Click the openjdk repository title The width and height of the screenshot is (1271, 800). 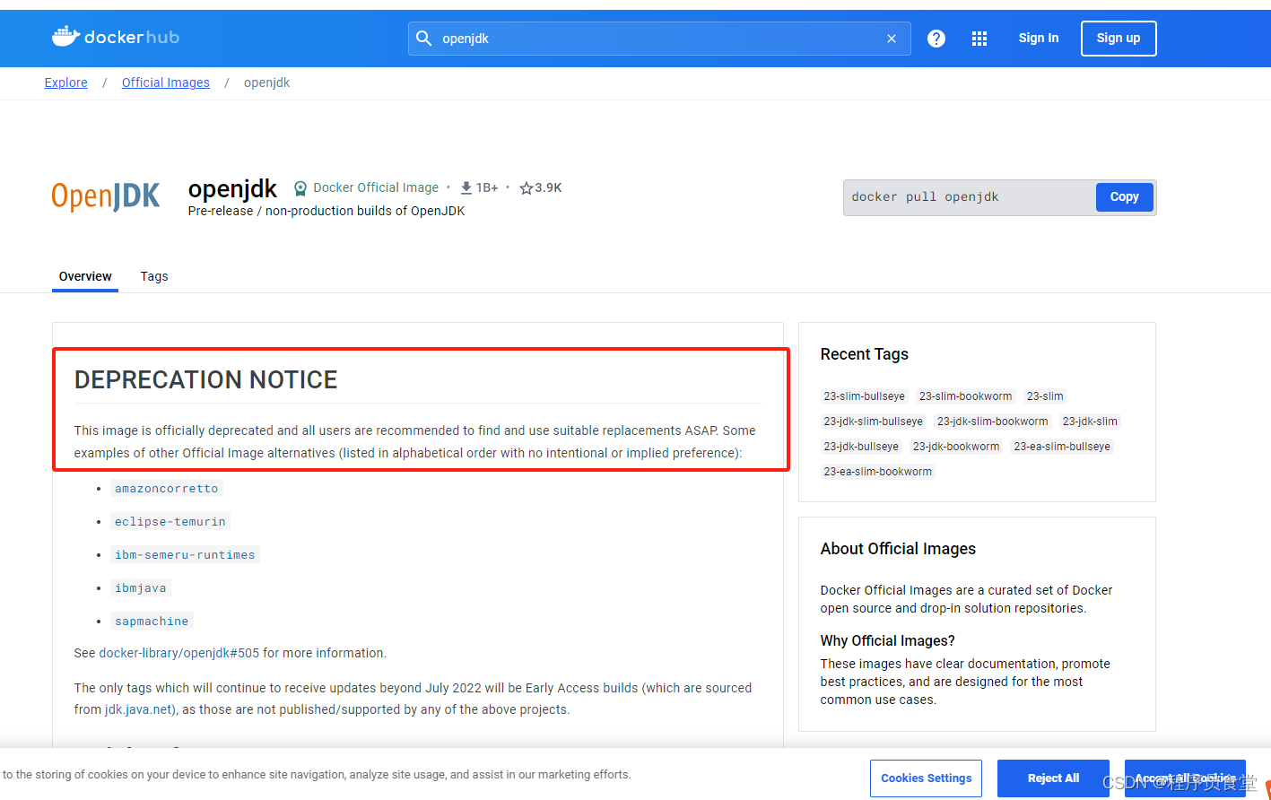(x=233, y=188)
